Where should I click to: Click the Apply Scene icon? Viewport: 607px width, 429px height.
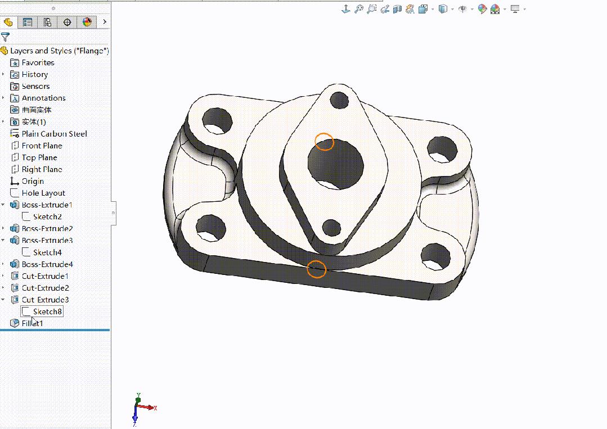(x=495, y=9)
